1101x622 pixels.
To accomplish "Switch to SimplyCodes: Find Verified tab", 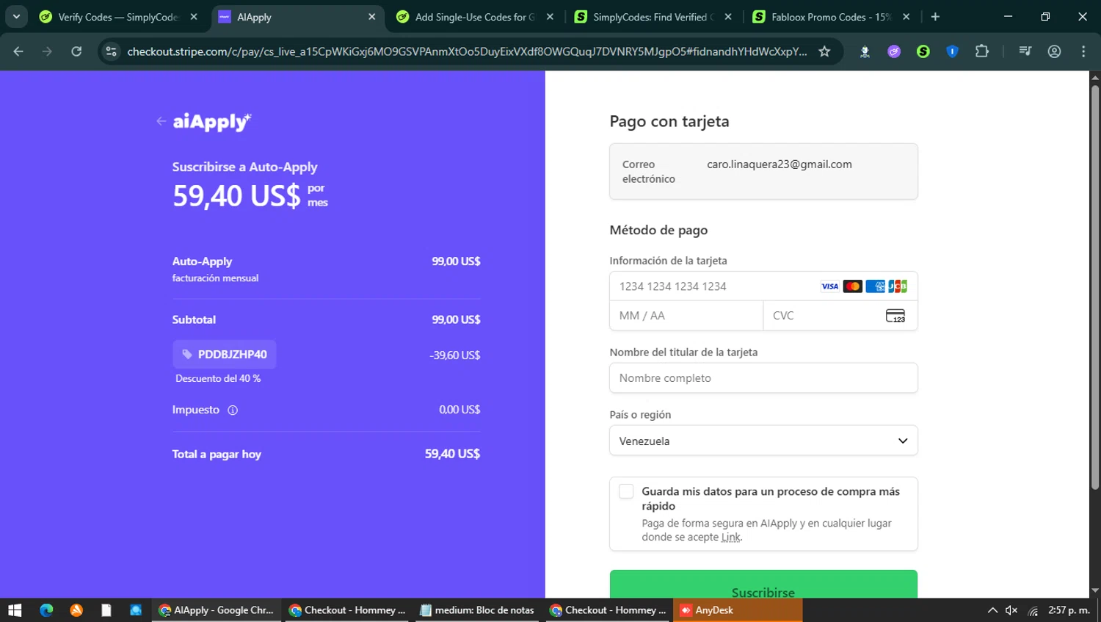I will click(x=652, y=17).
